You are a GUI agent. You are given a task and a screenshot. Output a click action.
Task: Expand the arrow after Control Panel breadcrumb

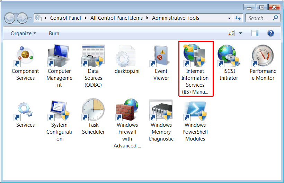tap(86, 18)
